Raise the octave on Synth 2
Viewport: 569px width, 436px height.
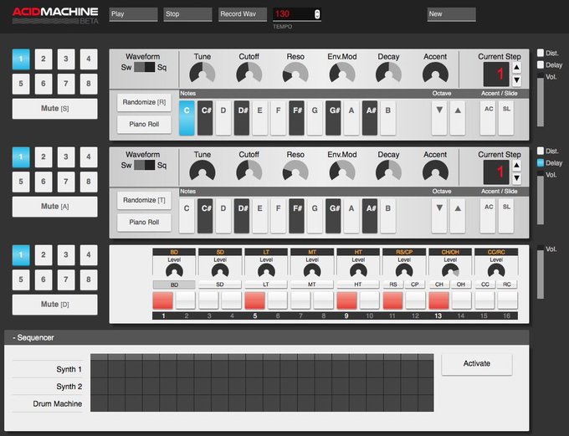458,216
